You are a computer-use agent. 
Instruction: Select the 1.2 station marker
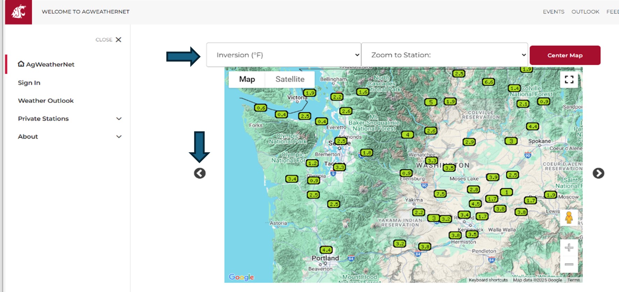click(312, 163)
